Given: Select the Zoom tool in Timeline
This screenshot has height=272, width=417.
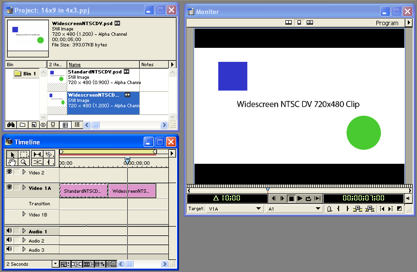Looking at the screenshot, I should 24,162.
